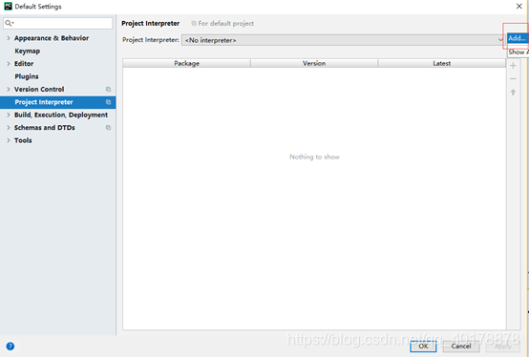Viewport: 529px width, 357px height.
Task: Click 'Nothing to show' text
Action: pos(314,157)
